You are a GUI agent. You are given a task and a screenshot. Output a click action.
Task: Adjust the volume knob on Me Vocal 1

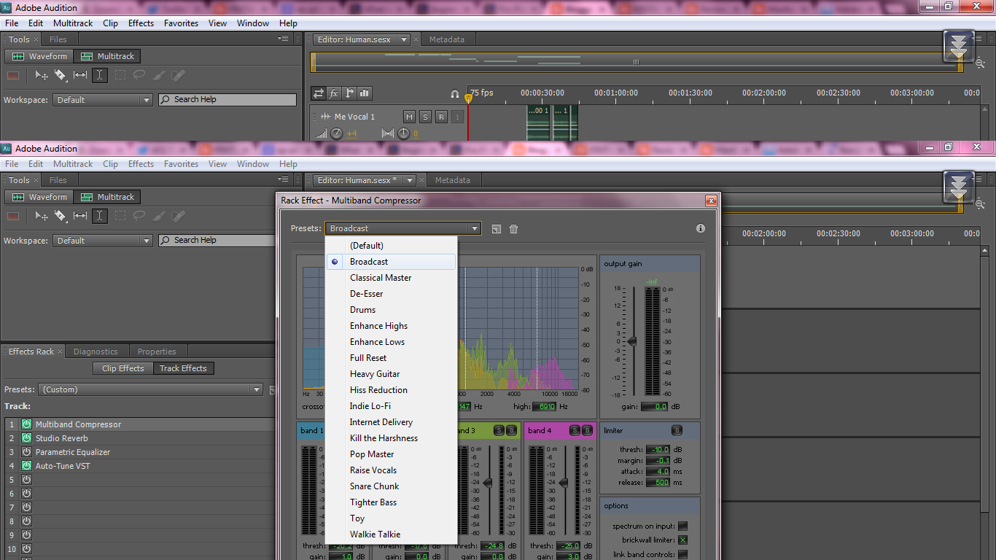(336, 133)
